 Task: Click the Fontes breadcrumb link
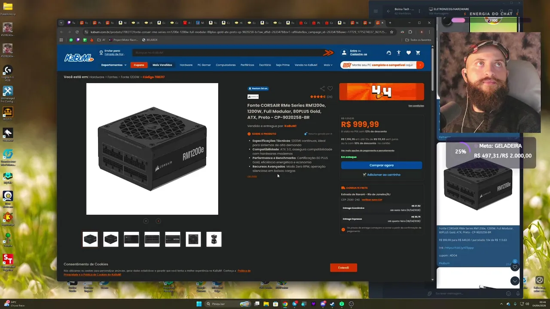113,77
